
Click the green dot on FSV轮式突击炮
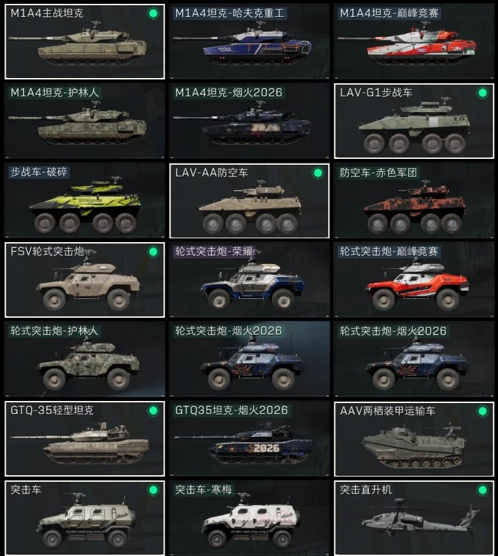(x=153, y=252)
